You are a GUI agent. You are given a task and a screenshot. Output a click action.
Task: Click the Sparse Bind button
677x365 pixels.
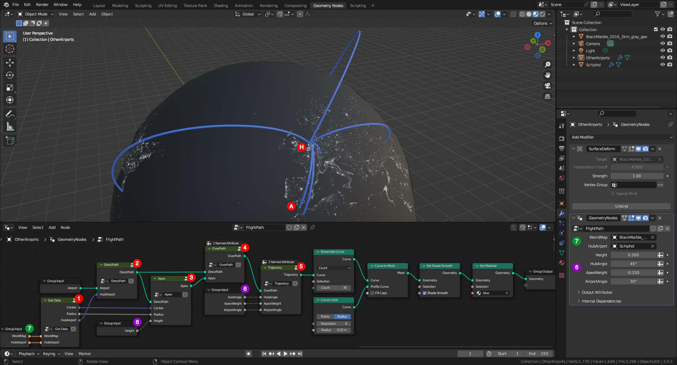click(613, 194)
